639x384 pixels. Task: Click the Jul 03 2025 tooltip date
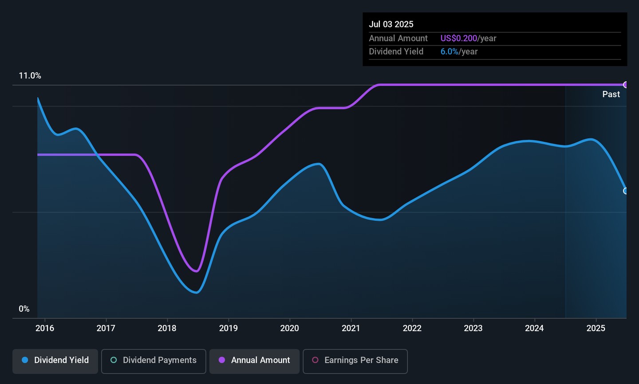point(391,24)
